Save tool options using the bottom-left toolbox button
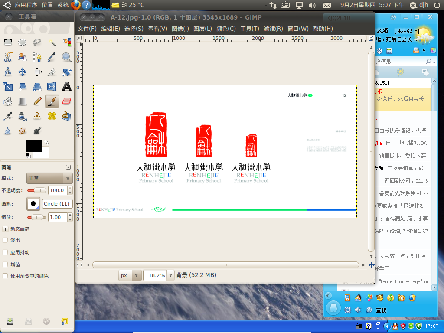444x333 pixels. click(10, 321)
